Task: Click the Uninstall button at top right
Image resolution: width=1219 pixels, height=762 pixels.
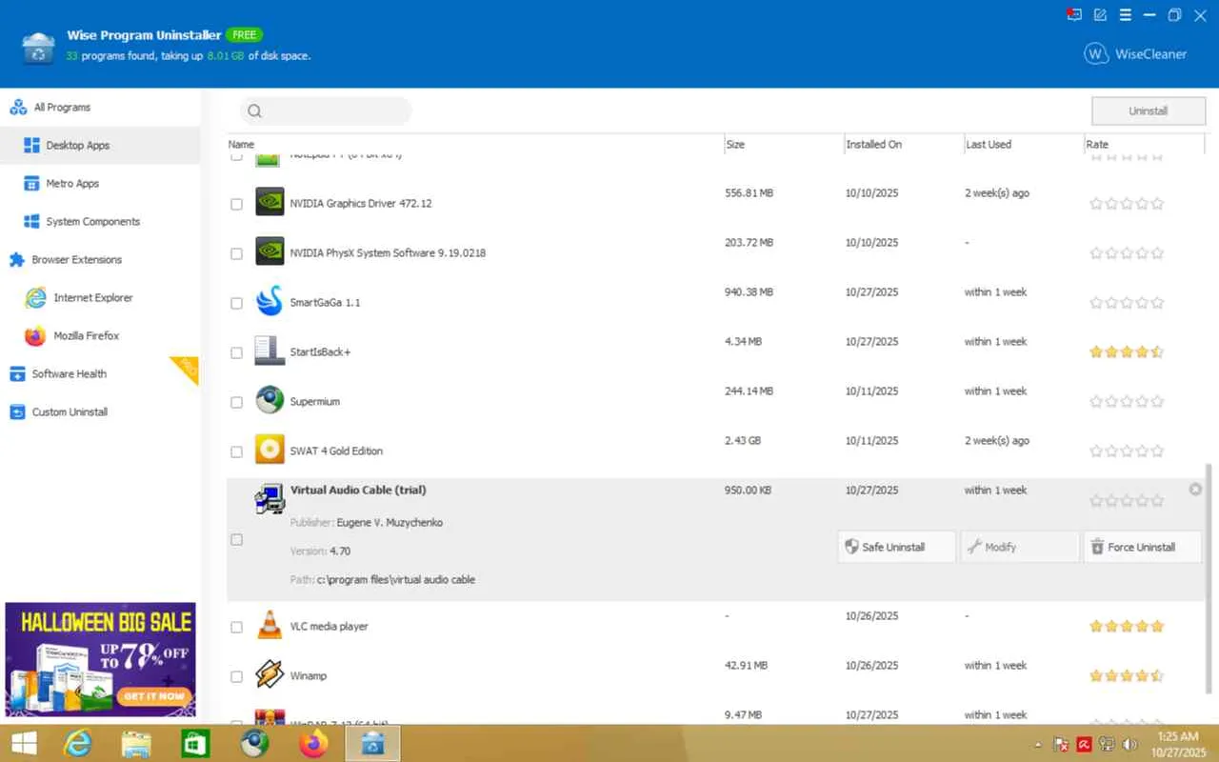Action: [x=1148, y=111]
